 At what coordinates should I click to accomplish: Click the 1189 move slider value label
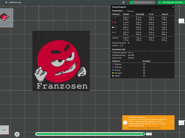click(x=149, y=134)
